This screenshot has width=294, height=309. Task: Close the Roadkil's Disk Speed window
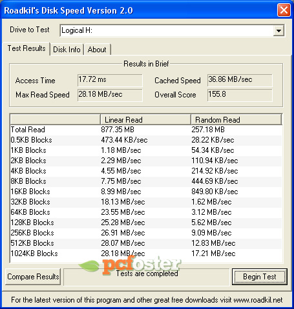click(284, 10)
